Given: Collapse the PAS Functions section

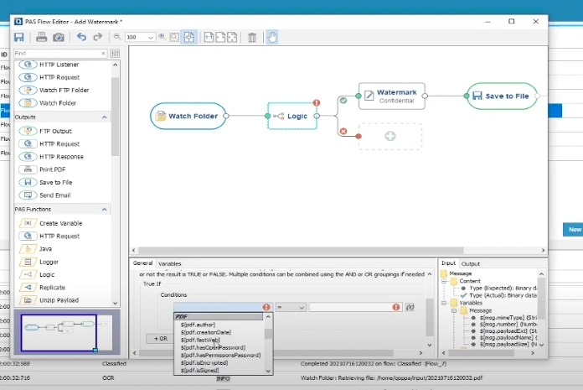Looking at the screenshot, I should coord(104,210).
